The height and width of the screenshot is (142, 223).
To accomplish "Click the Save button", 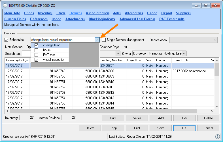I will [160, 128].
